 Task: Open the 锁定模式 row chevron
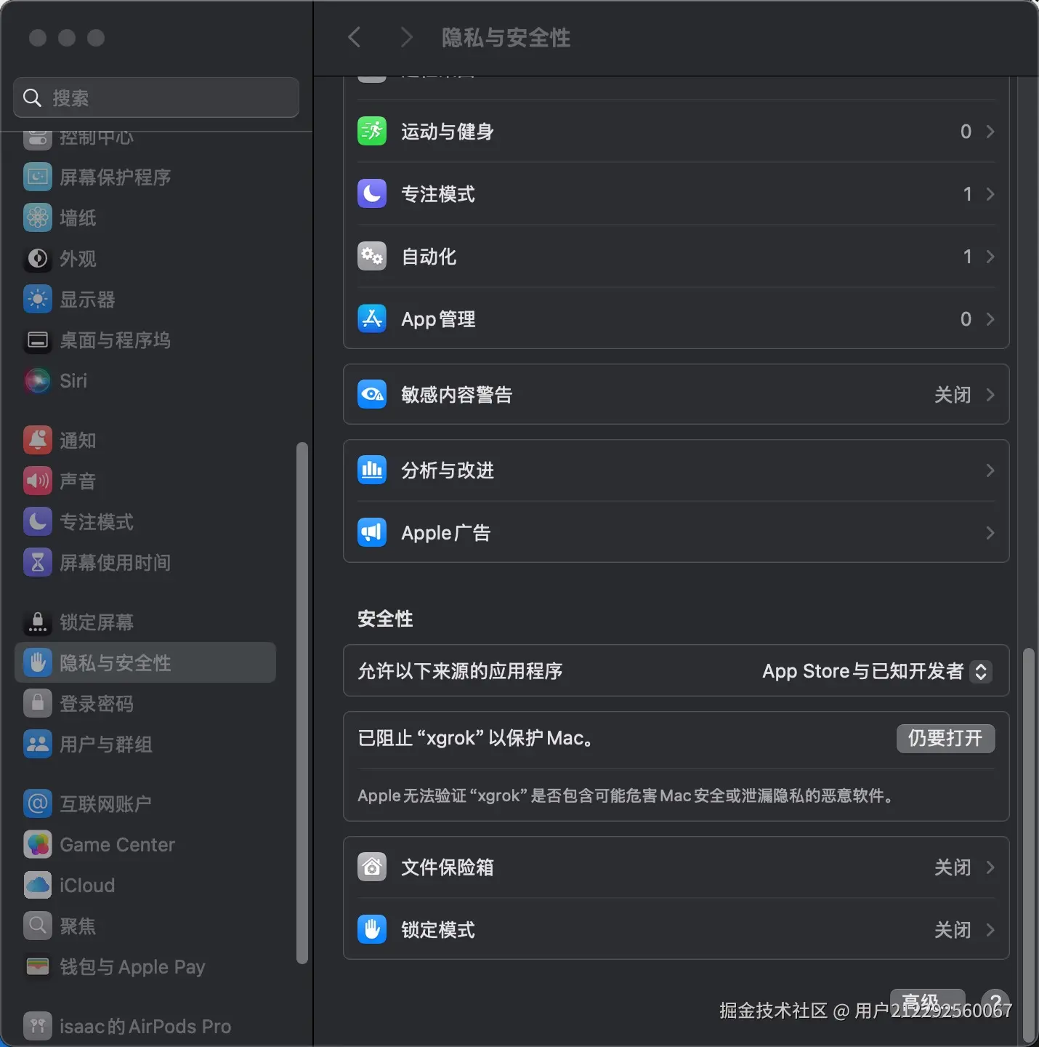tap(990, 929)
